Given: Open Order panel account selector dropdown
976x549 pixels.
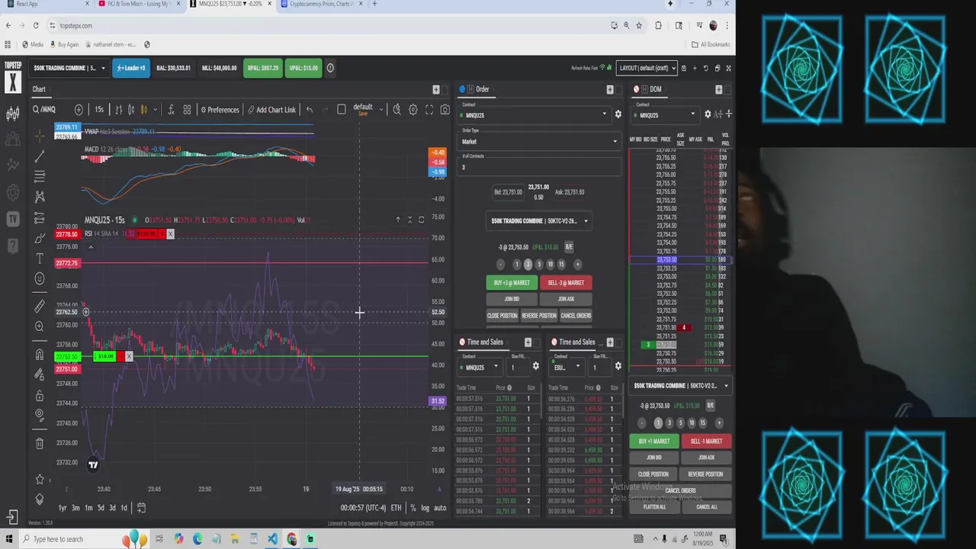Looking at the screenshot, I should [x=539, y=221].
